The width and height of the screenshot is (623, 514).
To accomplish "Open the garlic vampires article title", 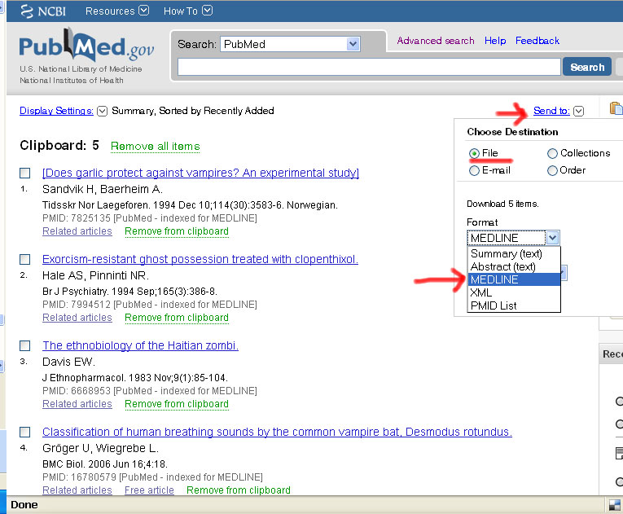I will 200,173.
